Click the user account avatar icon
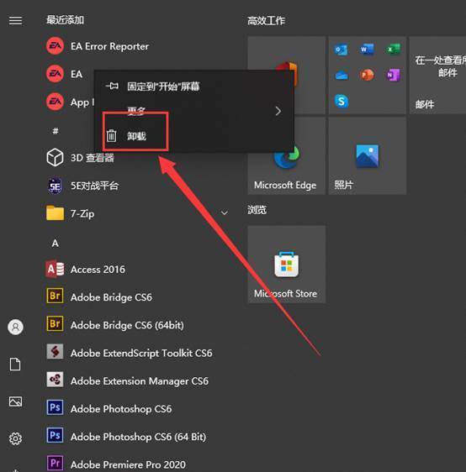The image size is (466, 472). pyautogui.click(x=15, y=327)
